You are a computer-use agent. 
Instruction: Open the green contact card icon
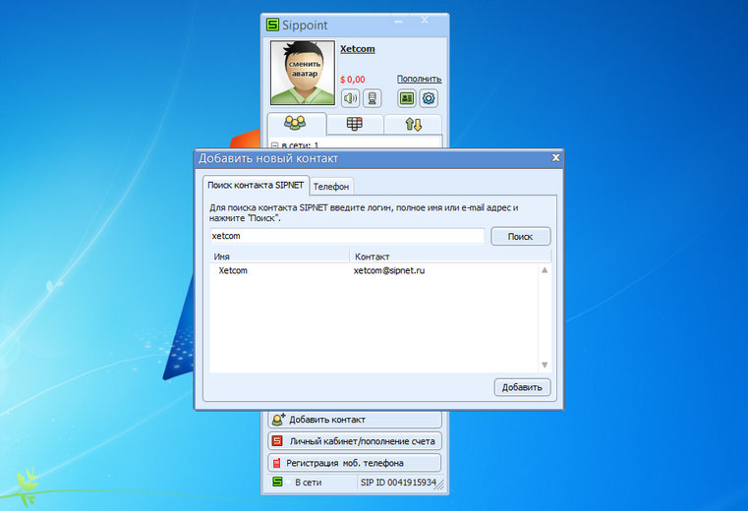(407, 98)
